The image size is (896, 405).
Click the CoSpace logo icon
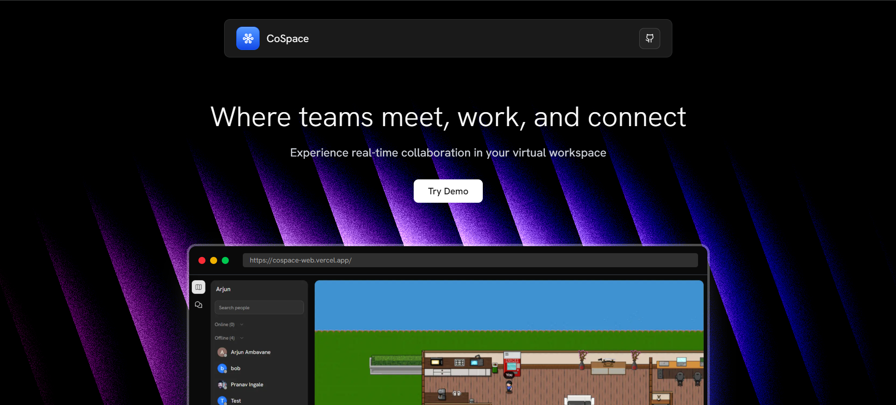click(247, 38)
